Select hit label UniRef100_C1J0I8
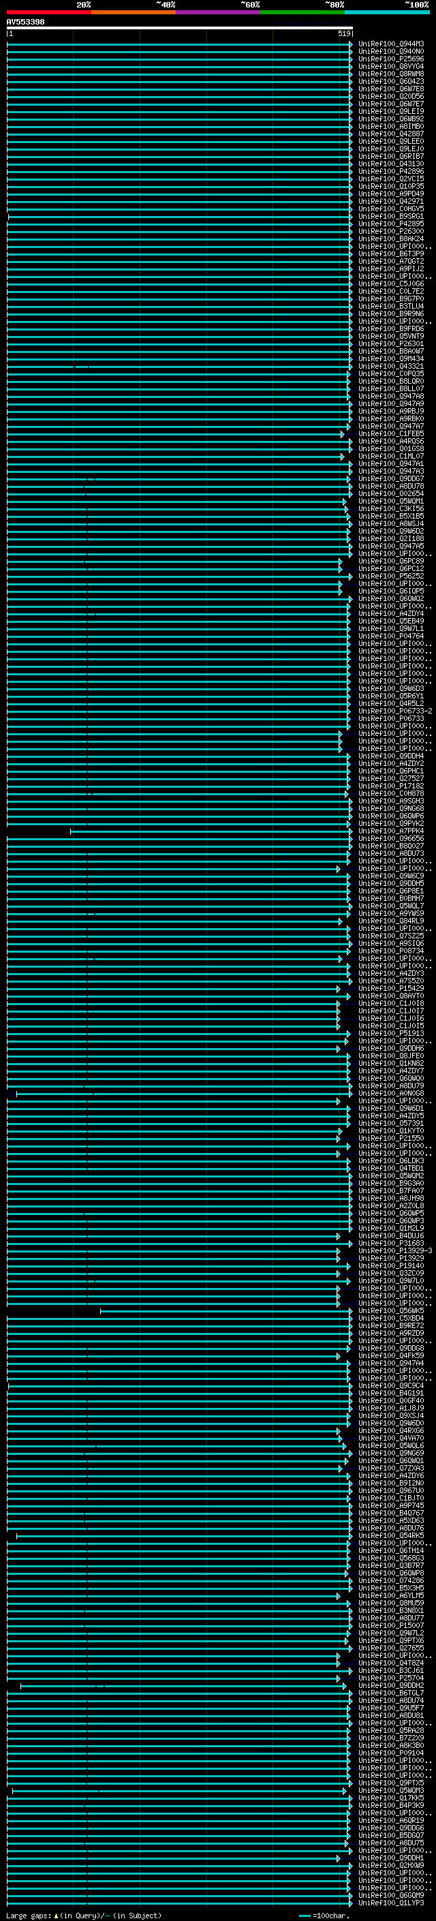Image resolution: width=436 pixels, height=1921 pixels. coord(391,1004)
